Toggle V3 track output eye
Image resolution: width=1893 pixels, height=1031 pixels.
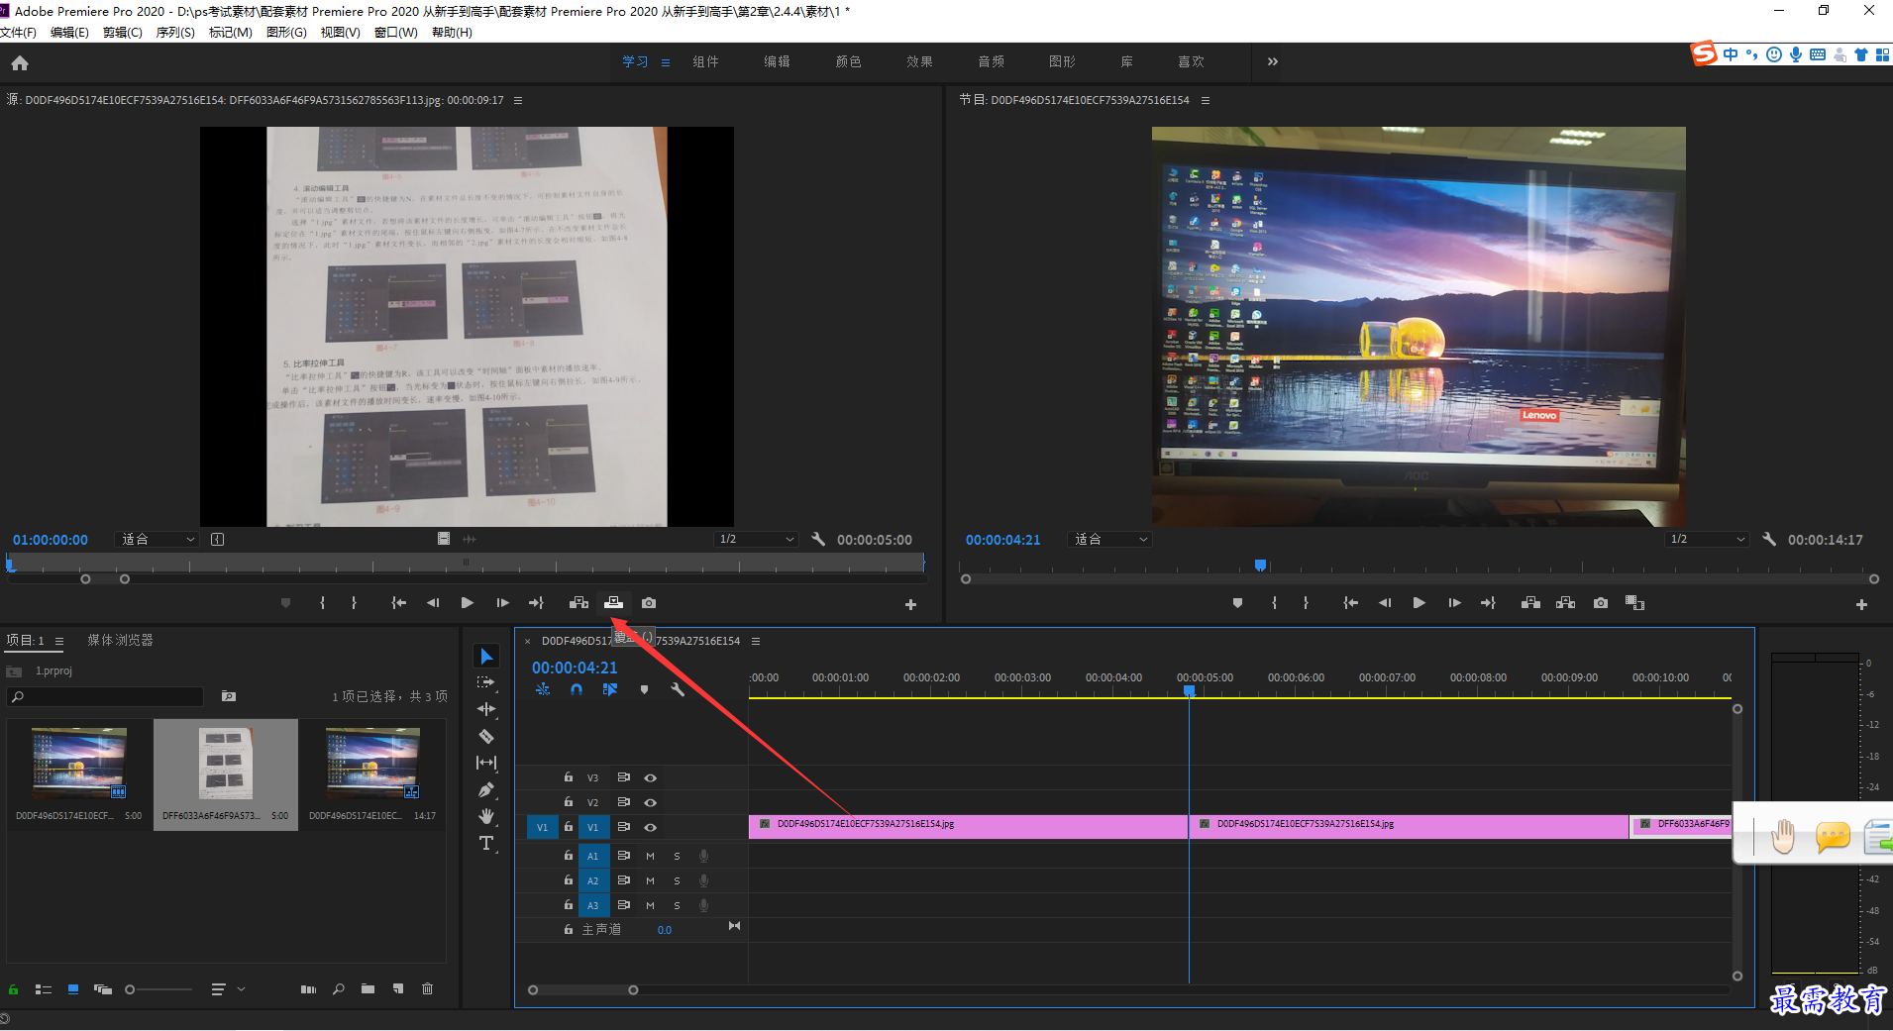pyautogui.click(x=651, y=777)
